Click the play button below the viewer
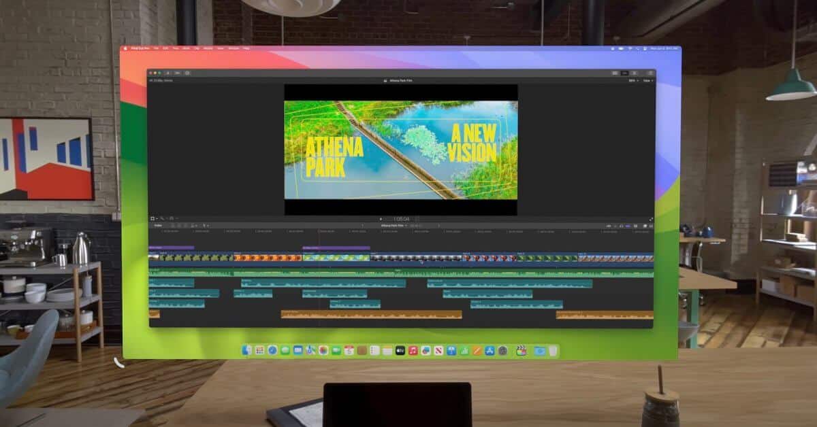817x427 pixels. pos(380,218)
